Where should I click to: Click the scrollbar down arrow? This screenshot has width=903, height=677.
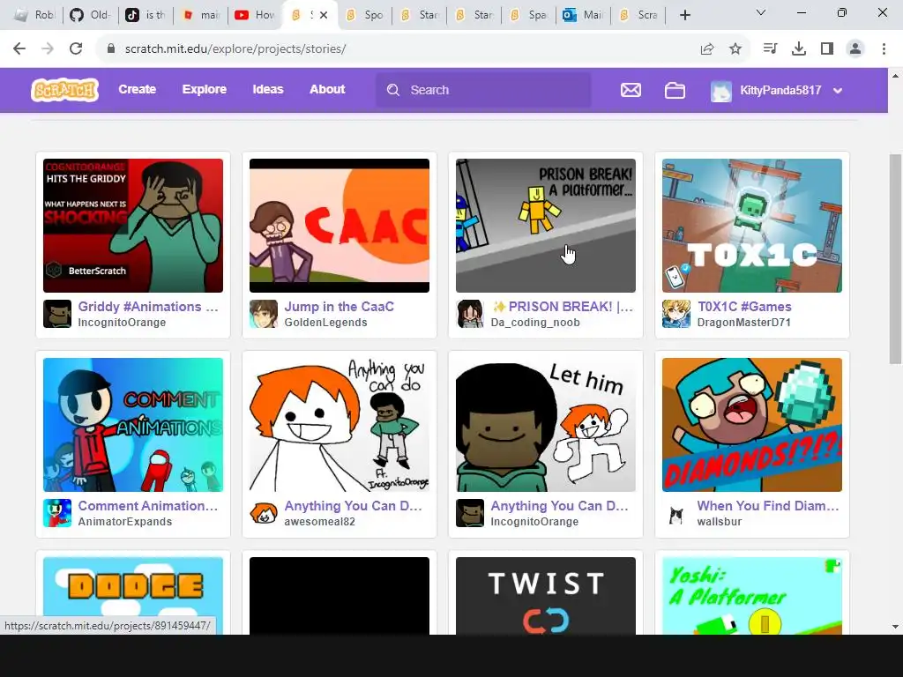tap(895, 627)
